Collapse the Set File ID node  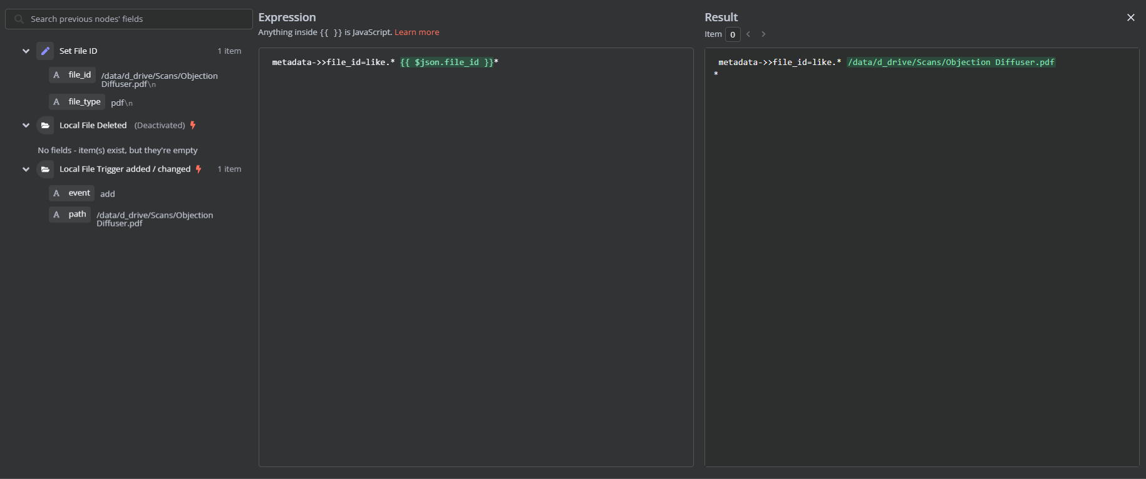pyautogui.click(x=26, y=51)
